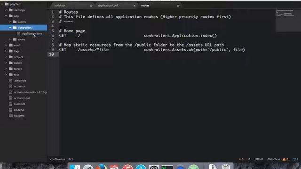Image resolution: width=301 pixels, height=169 pixels.
Task: Open the activator file
Action: click(x=19, y=86)
